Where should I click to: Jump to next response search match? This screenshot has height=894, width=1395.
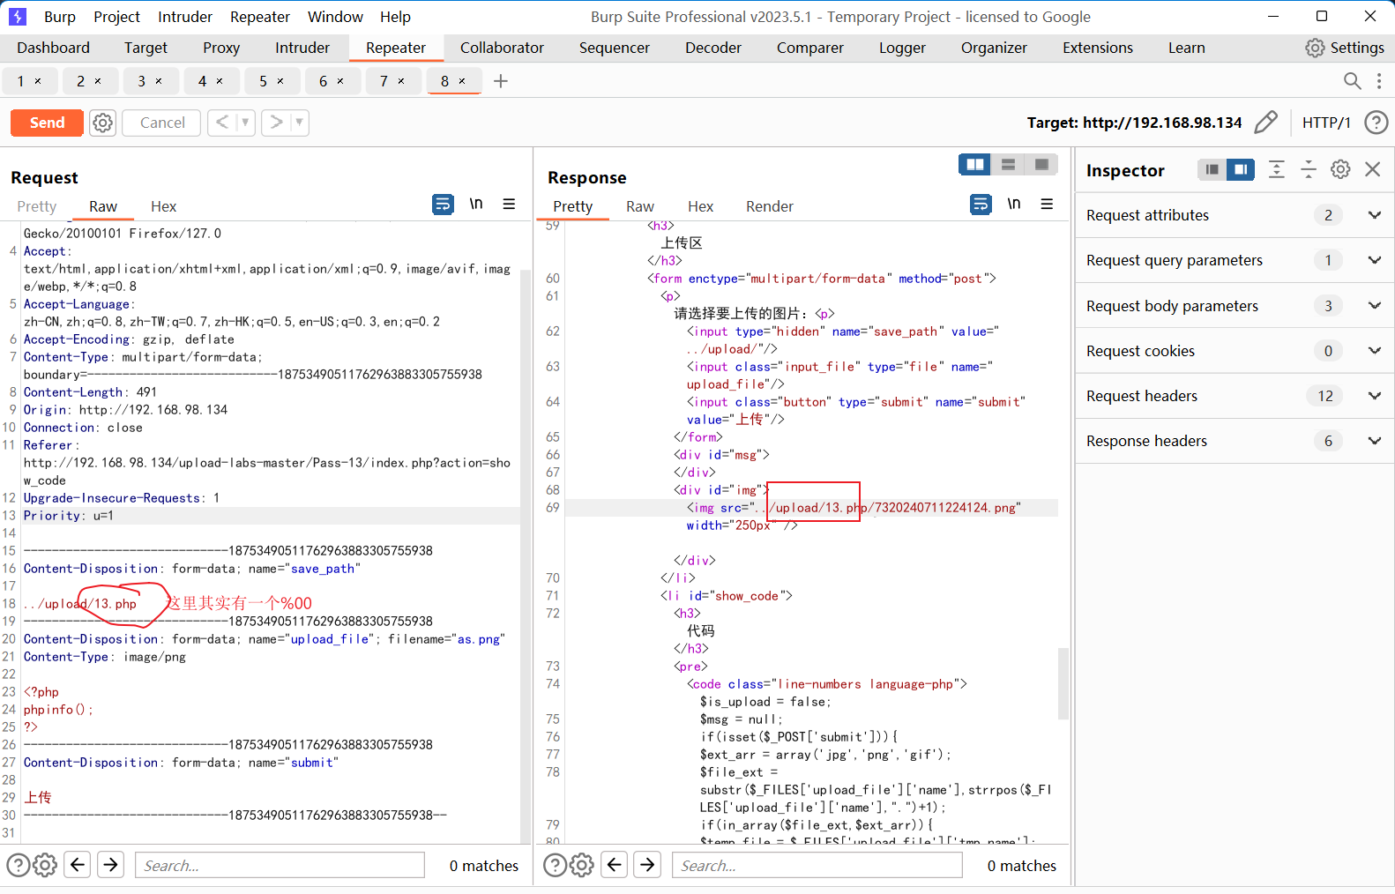[x=648, y=865]
